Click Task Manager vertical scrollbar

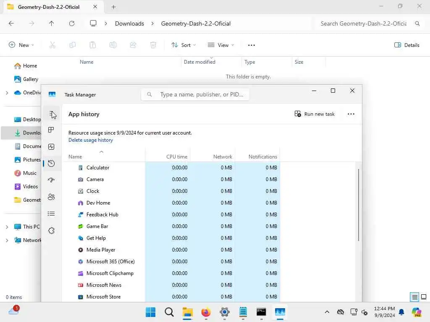point(359,205)
